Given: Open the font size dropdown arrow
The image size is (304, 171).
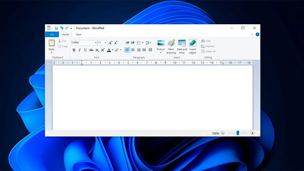Looking at the screenshot, I should click(x=106, y=42).
